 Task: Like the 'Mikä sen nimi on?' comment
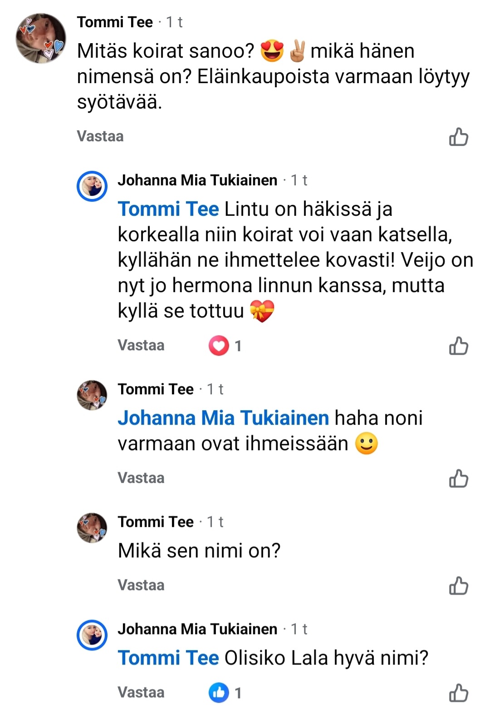tap(458, 586)
